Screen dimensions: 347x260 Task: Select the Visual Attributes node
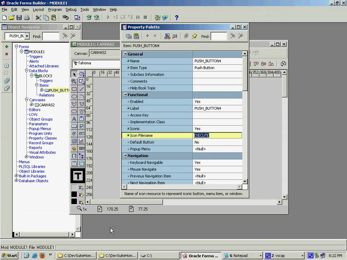(42, 152)
